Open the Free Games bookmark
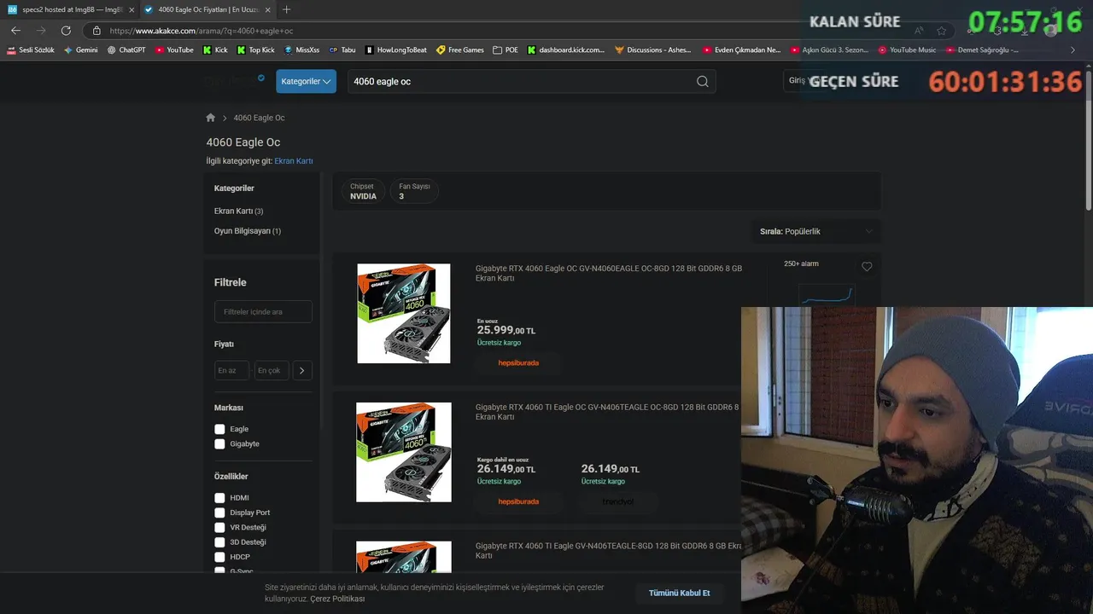 [460, 50]
